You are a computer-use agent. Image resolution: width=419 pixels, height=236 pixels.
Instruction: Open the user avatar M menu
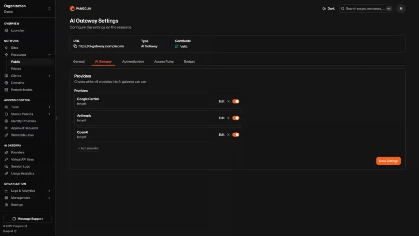point(401,9)
